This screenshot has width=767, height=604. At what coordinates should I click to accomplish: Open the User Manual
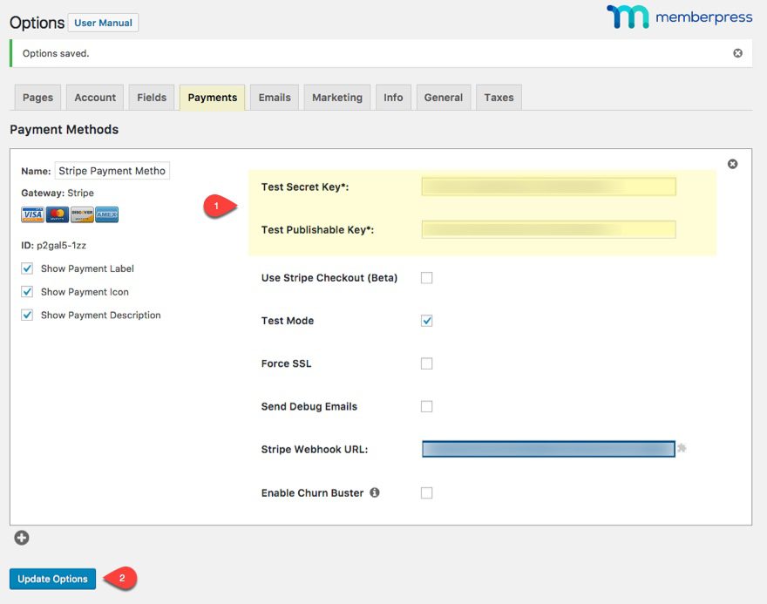[x=103, y=23]
